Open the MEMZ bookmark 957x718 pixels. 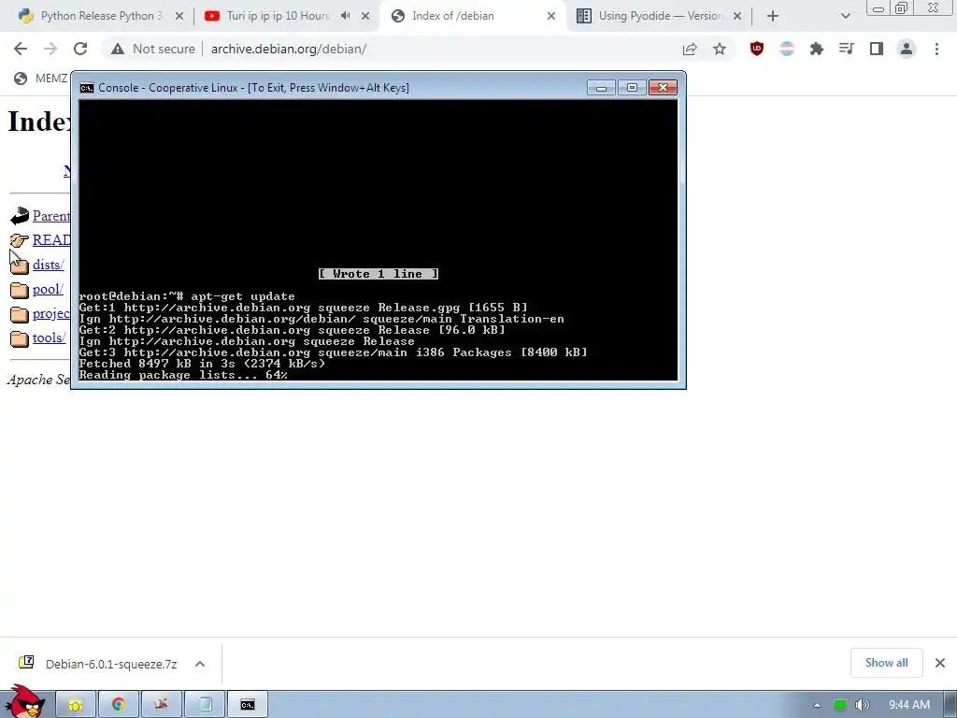click(40, 79)
